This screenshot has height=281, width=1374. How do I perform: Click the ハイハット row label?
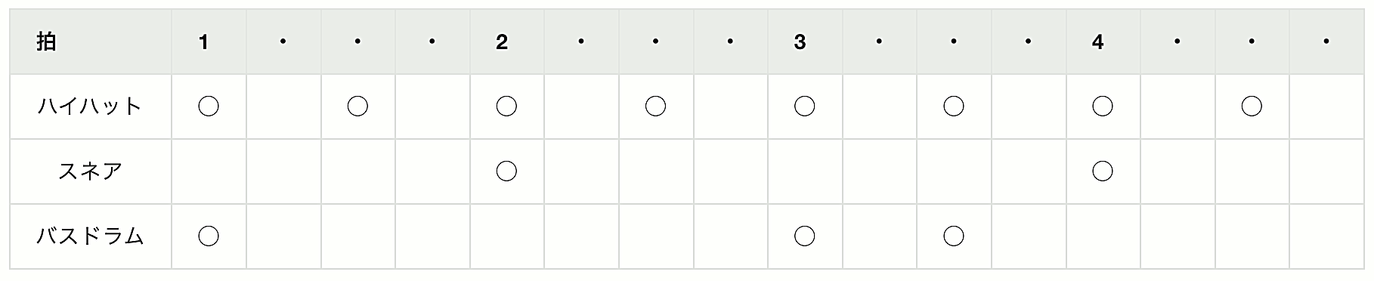coord(90,107)
